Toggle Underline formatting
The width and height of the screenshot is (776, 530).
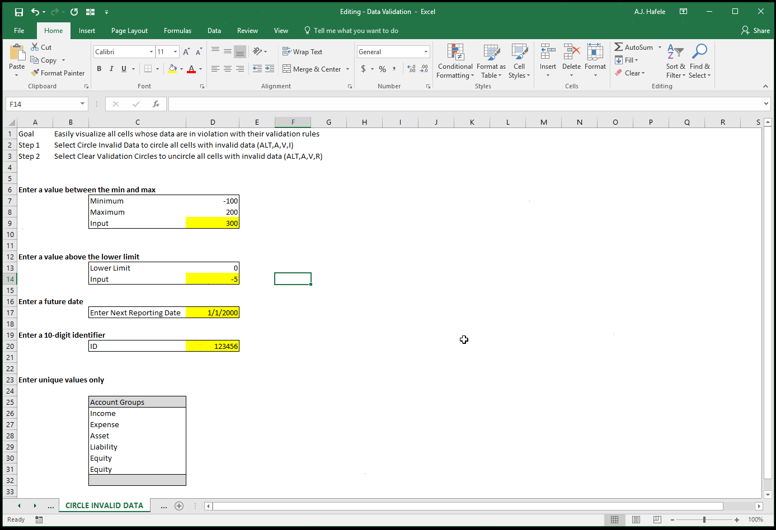(x=124, y=69)
